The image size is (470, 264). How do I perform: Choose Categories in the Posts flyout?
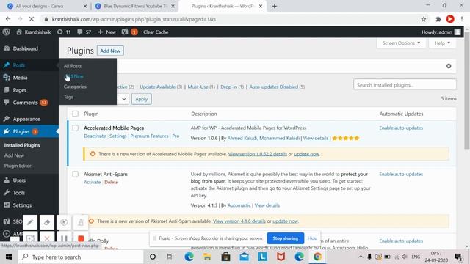tap(75, 87)
